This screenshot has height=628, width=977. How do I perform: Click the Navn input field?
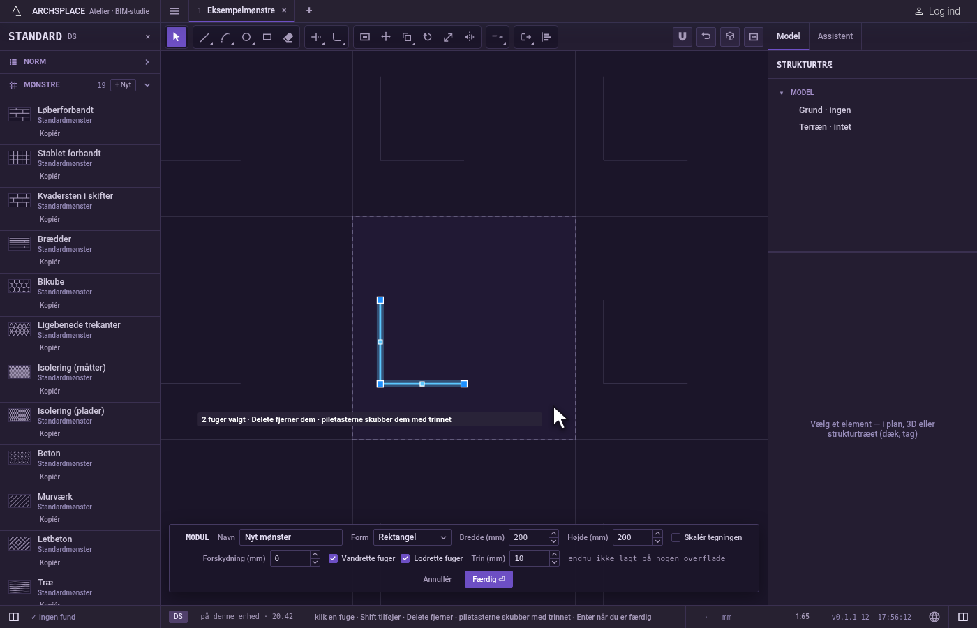coord(291,537)
